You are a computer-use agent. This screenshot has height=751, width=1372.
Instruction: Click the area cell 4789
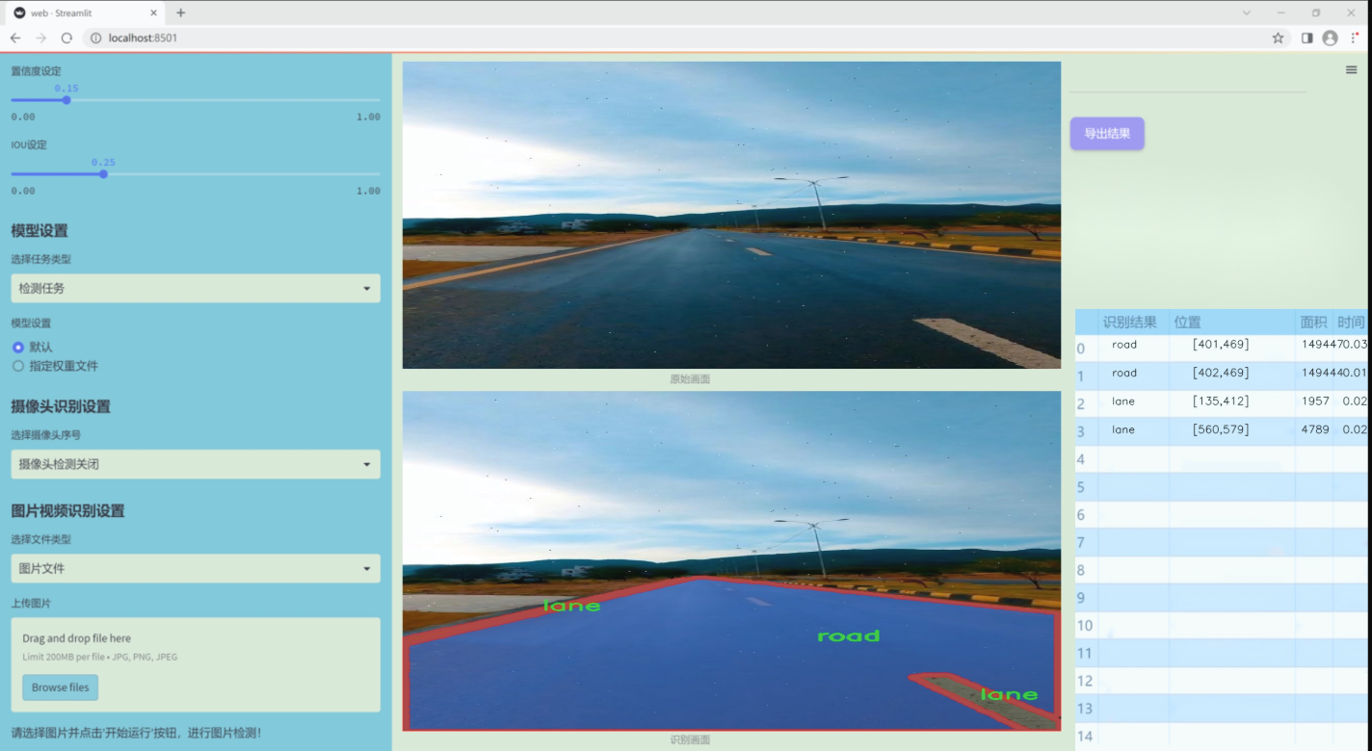click(1314, 430)
